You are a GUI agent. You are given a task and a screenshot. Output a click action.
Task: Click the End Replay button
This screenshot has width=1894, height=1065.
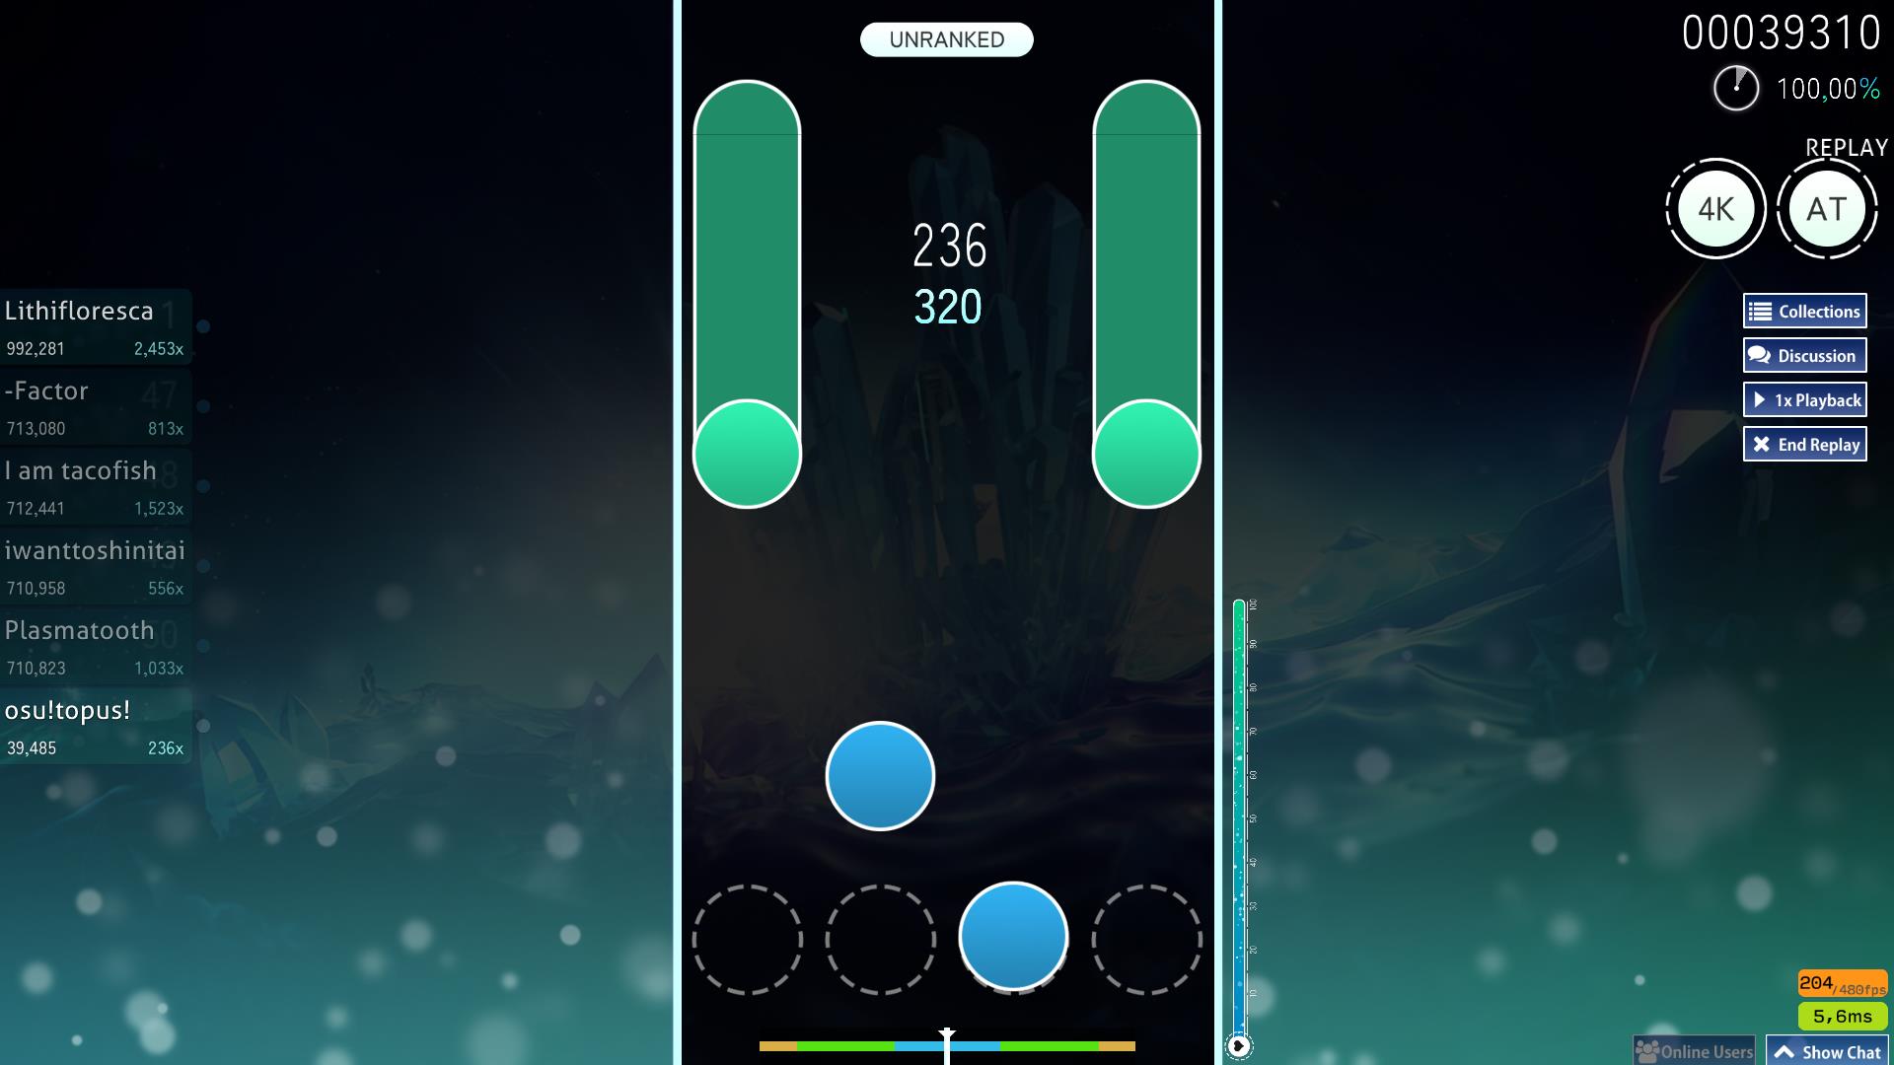pos(1807,444)
